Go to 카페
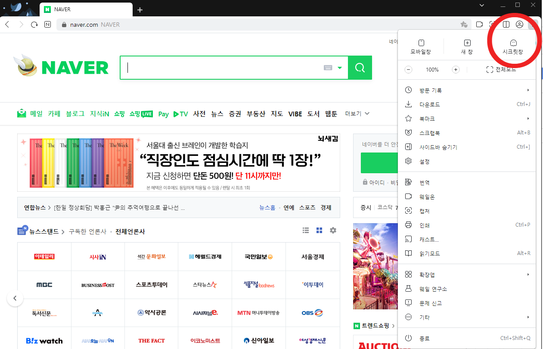 54,114
